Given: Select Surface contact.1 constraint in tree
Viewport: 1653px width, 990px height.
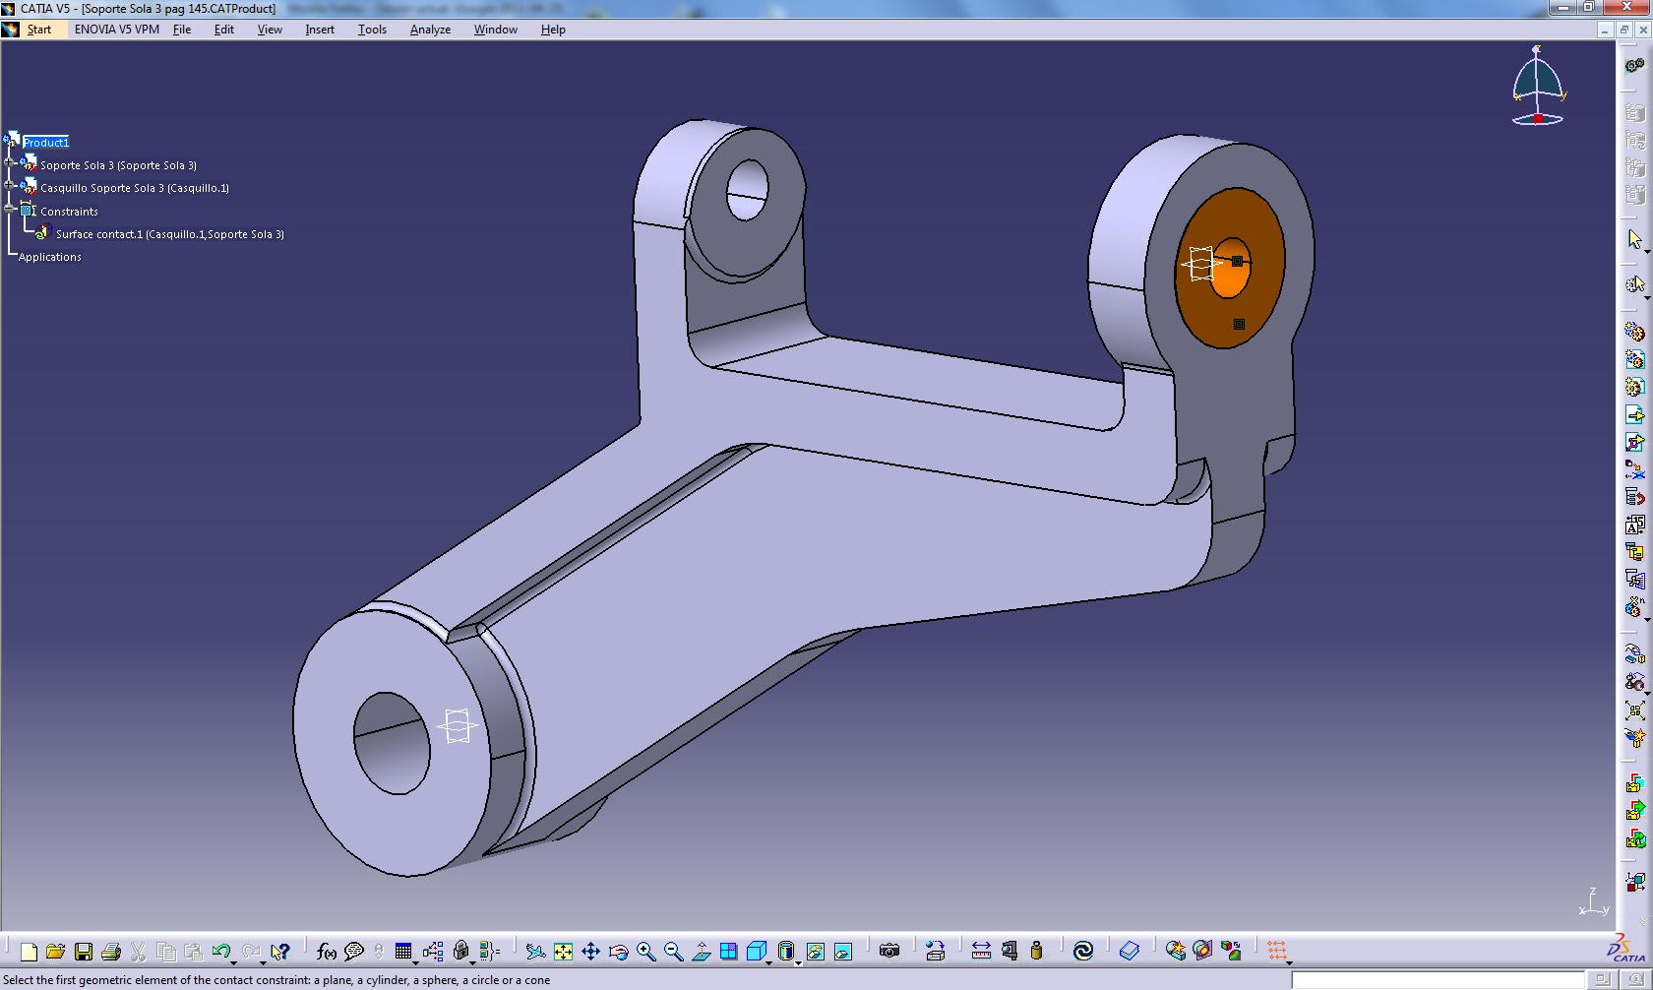Looking at the screenshot, I should point(169,234).
